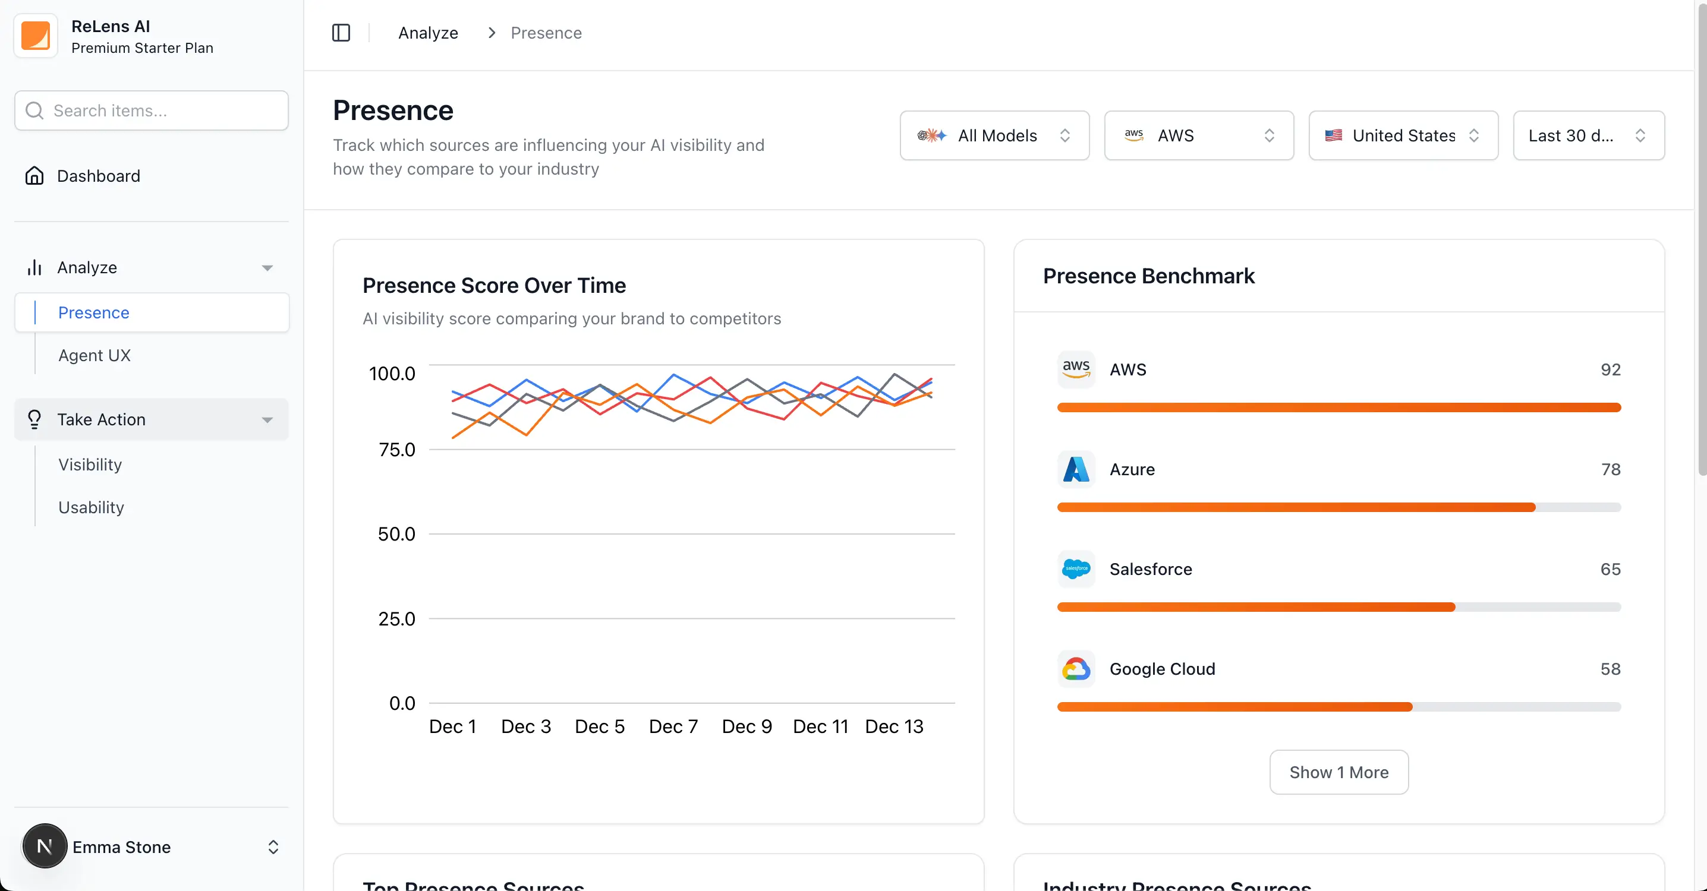
Task: Collapse the Take Action section arrow
Action: [267, 420]
